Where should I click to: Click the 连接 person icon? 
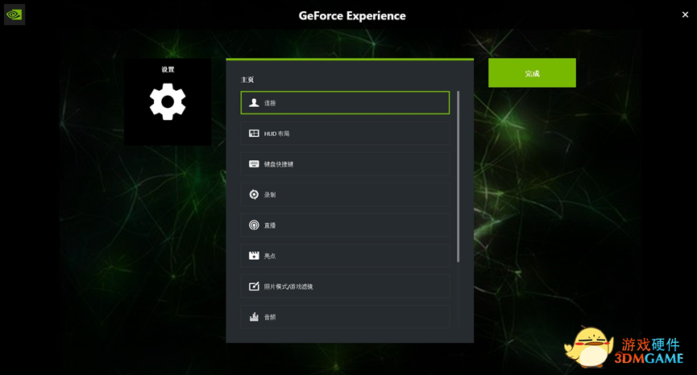coord(254,103)
